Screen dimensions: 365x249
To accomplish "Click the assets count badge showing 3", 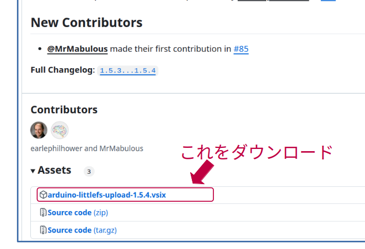I will tap(89, 171).
